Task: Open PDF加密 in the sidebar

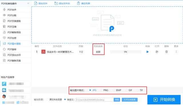Action: [16, 38]
